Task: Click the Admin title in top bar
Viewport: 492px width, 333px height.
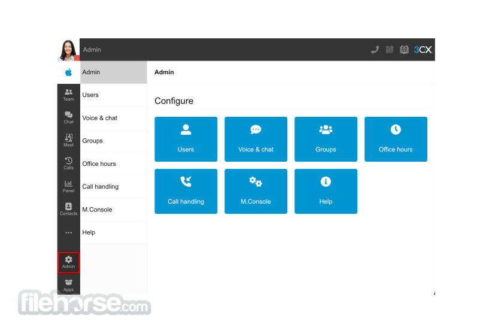Action: (x=92, y=50)
